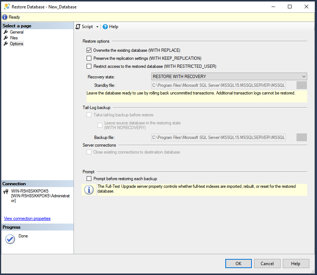Click the OK button to confirm restore

(238, 263)
